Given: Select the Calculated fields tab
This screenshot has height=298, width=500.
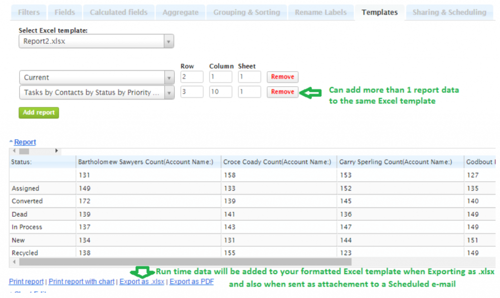Looking at the screenshot, I should [x=118, y=12].
